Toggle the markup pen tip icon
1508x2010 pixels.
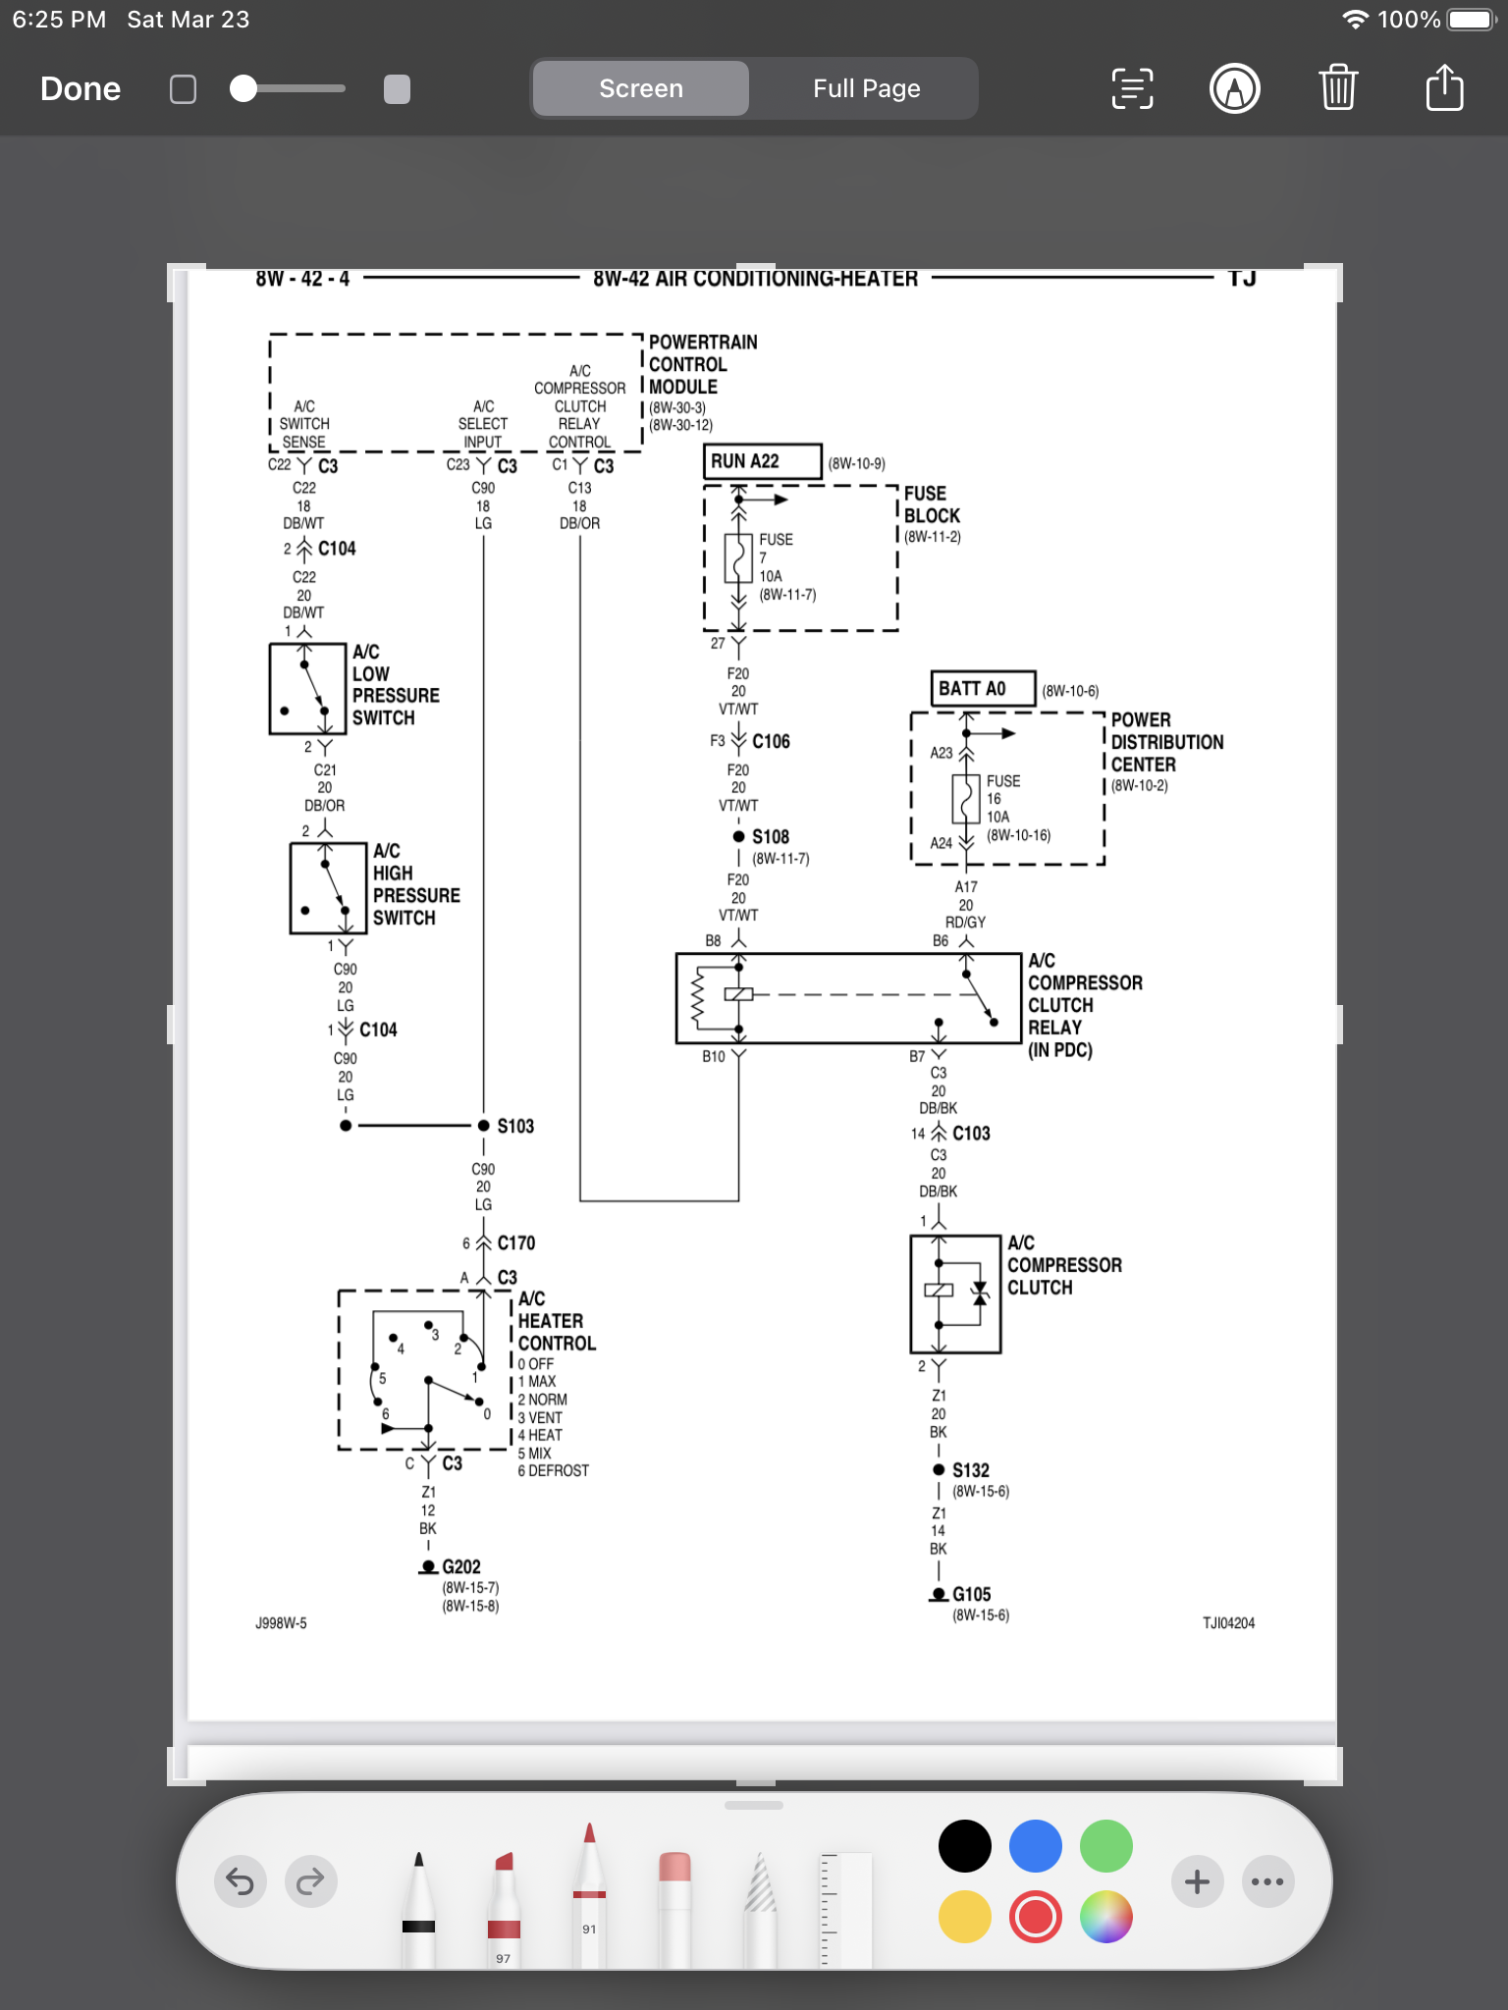1234,89
